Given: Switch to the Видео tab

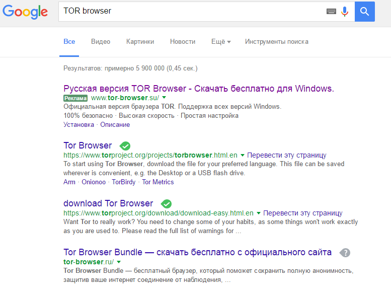Looking at the screenshot, I should pos(101,42).
